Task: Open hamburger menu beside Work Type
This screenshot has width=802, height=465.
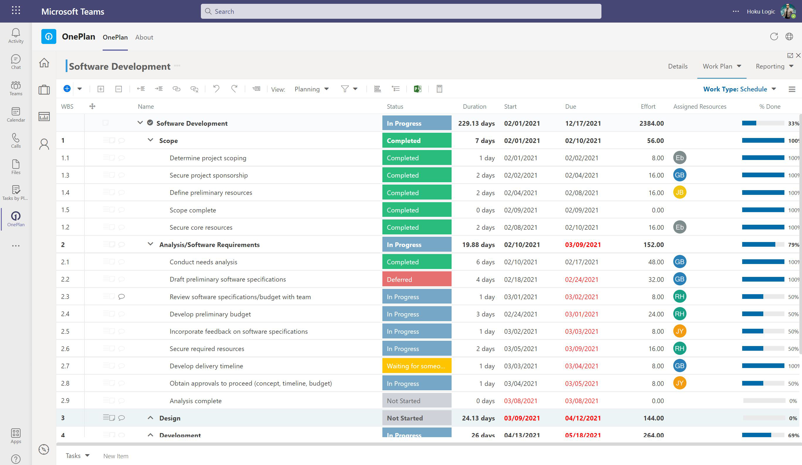Action: click(x=792, y=89)
